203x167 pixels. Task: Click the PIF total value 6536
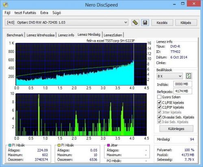point(93,160)
